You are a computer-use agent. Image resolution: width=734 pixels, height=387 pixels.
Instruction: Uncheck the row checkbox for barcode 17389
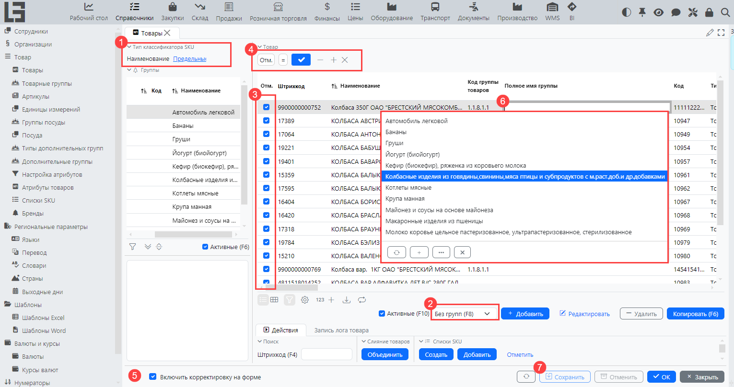click(267, 121)
